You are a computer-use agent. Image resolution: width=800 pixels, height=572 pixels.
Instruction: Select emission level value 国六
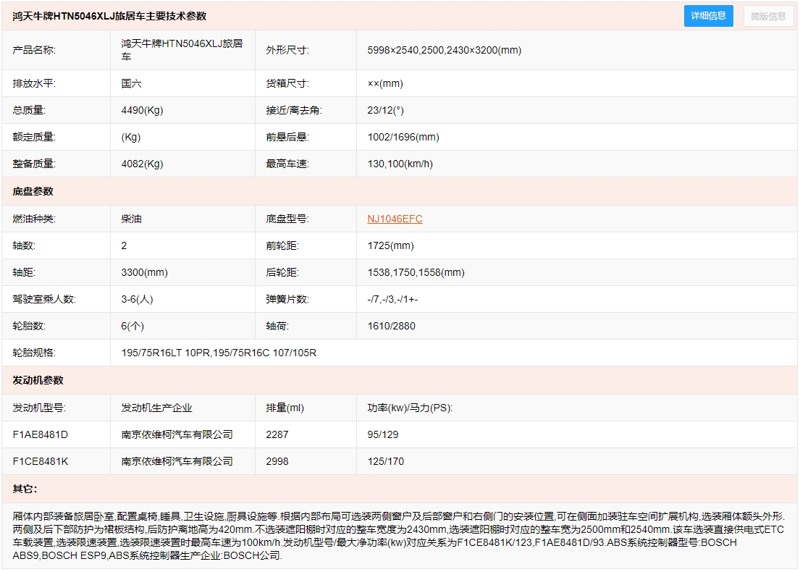[x=131, y=83]
